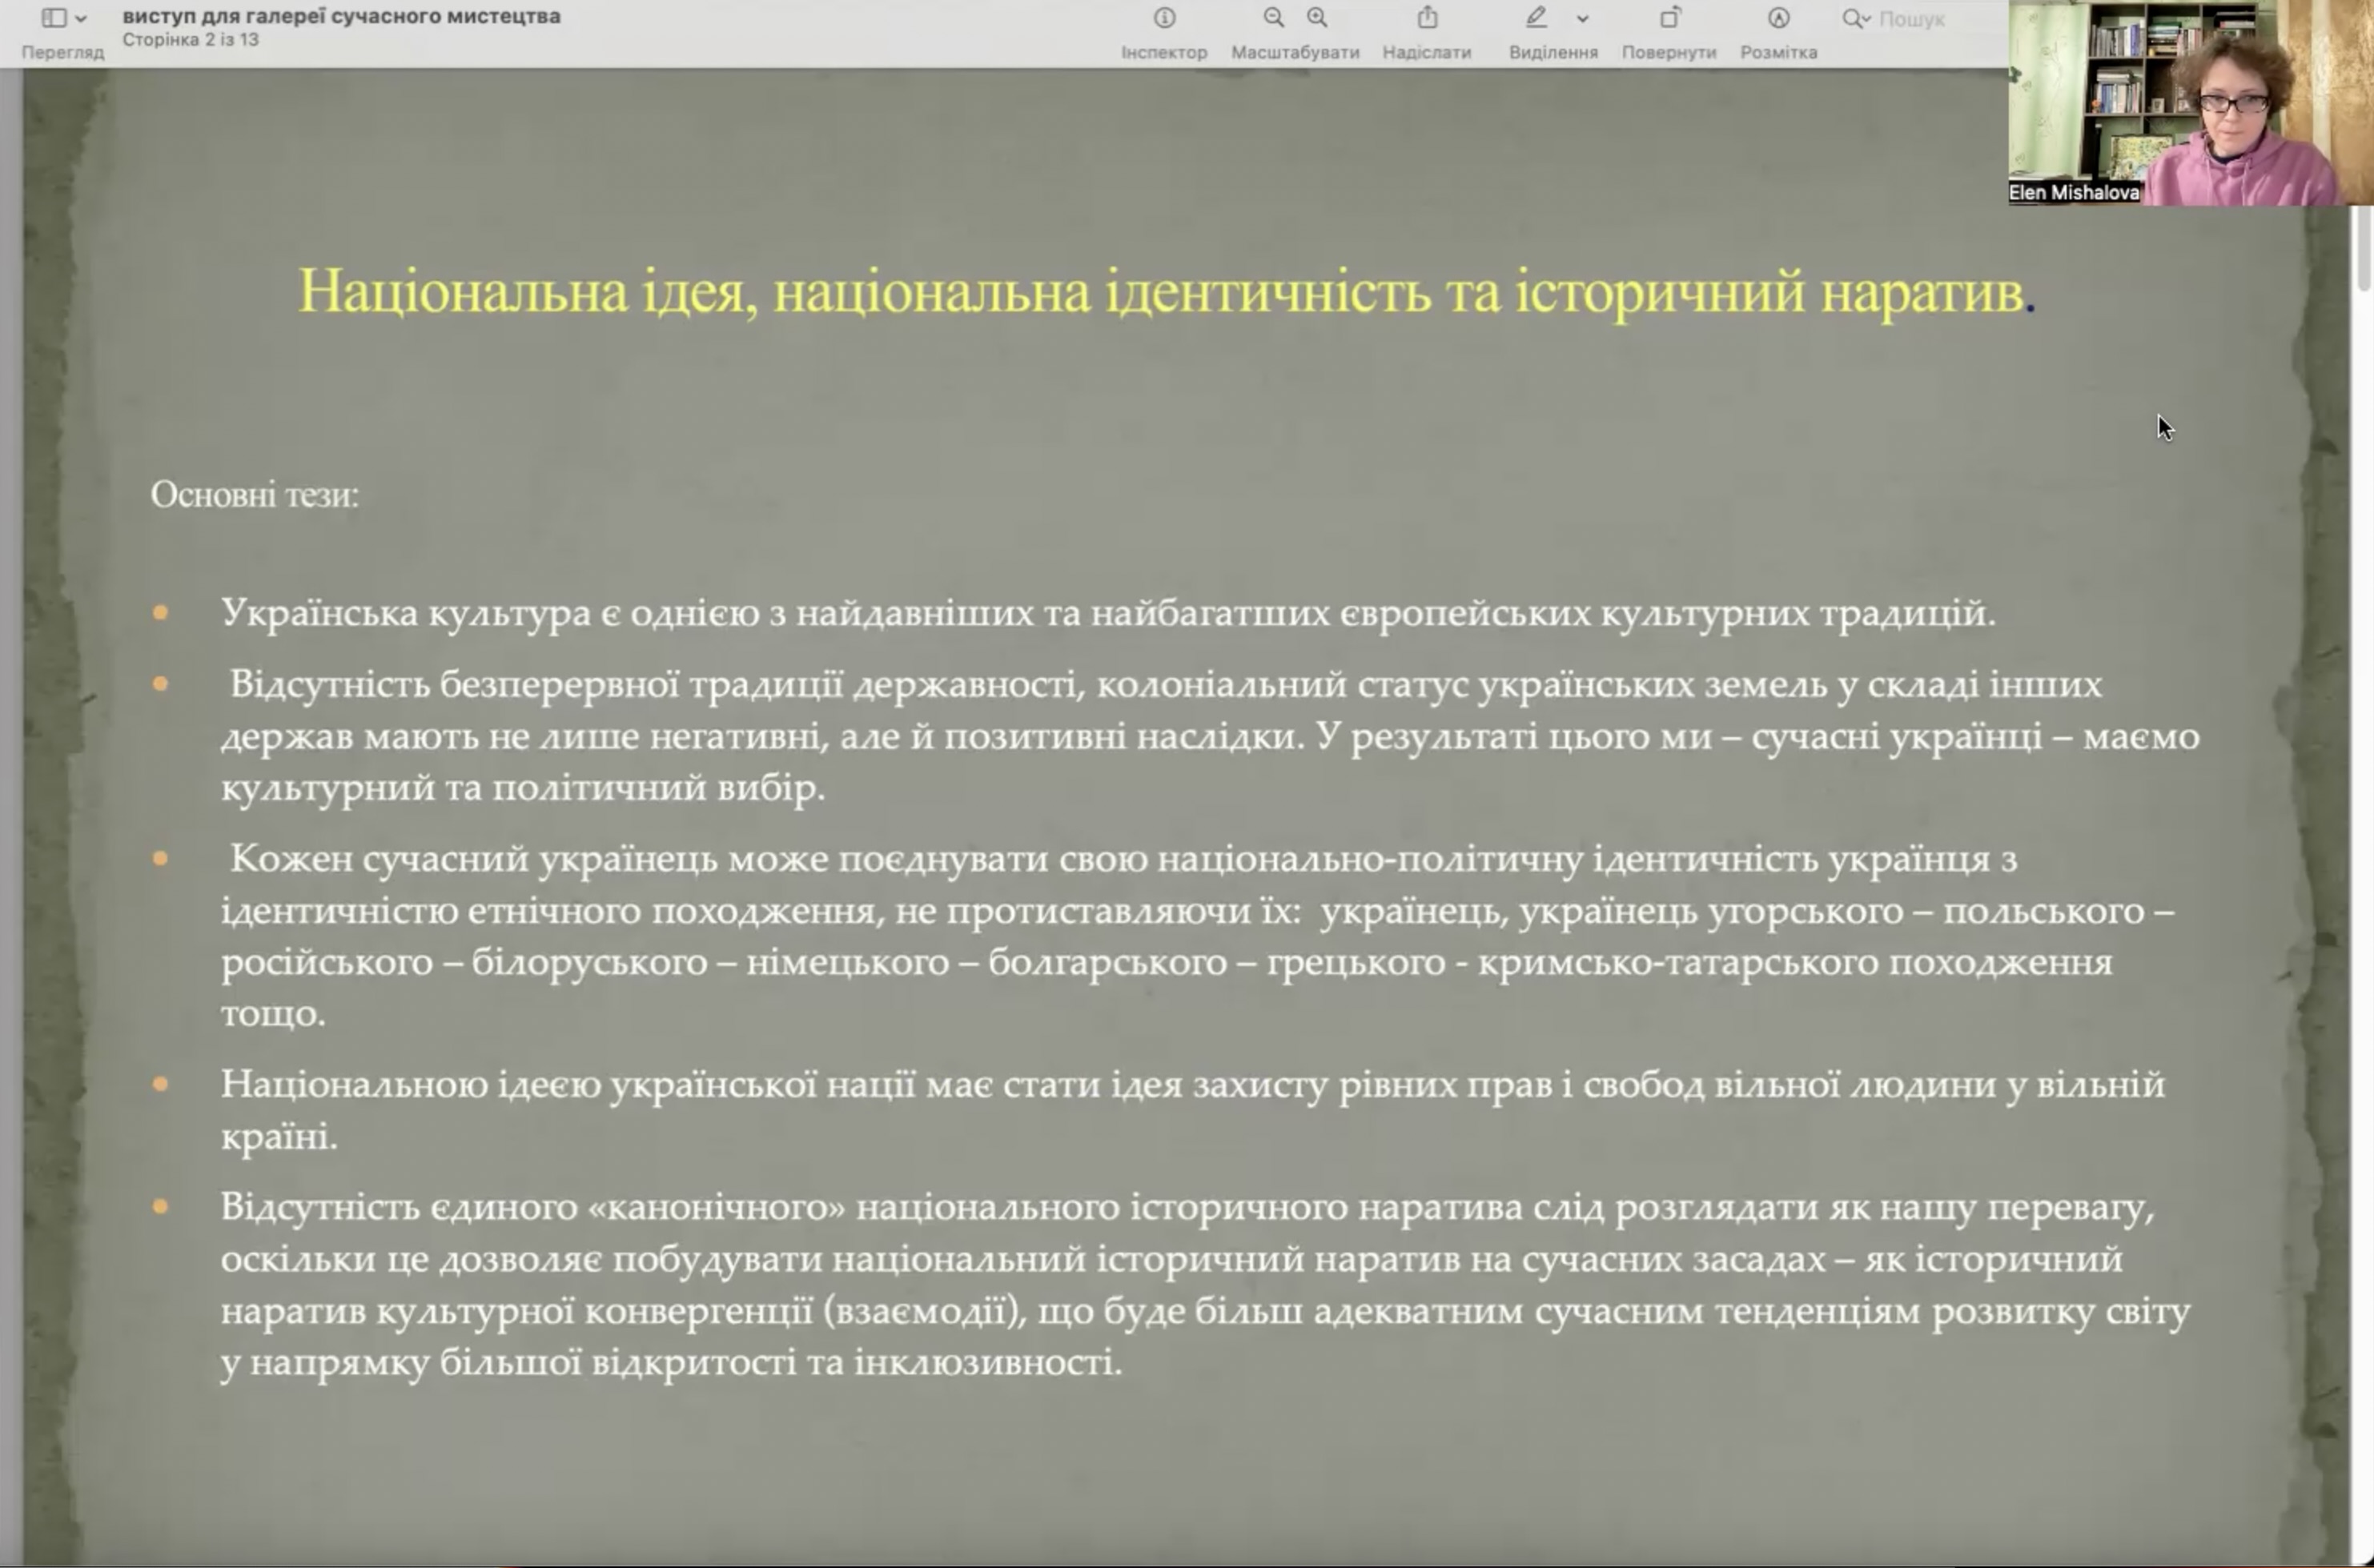Screen dimensions: 2374x1568
Task: Rotate the page with Повернути
Action: point(1669,18)
